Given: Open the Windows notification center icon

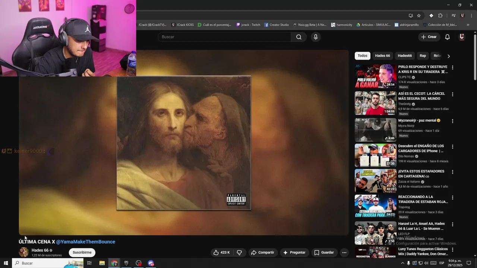Looking at the screenshot, I should pos(469,263).
